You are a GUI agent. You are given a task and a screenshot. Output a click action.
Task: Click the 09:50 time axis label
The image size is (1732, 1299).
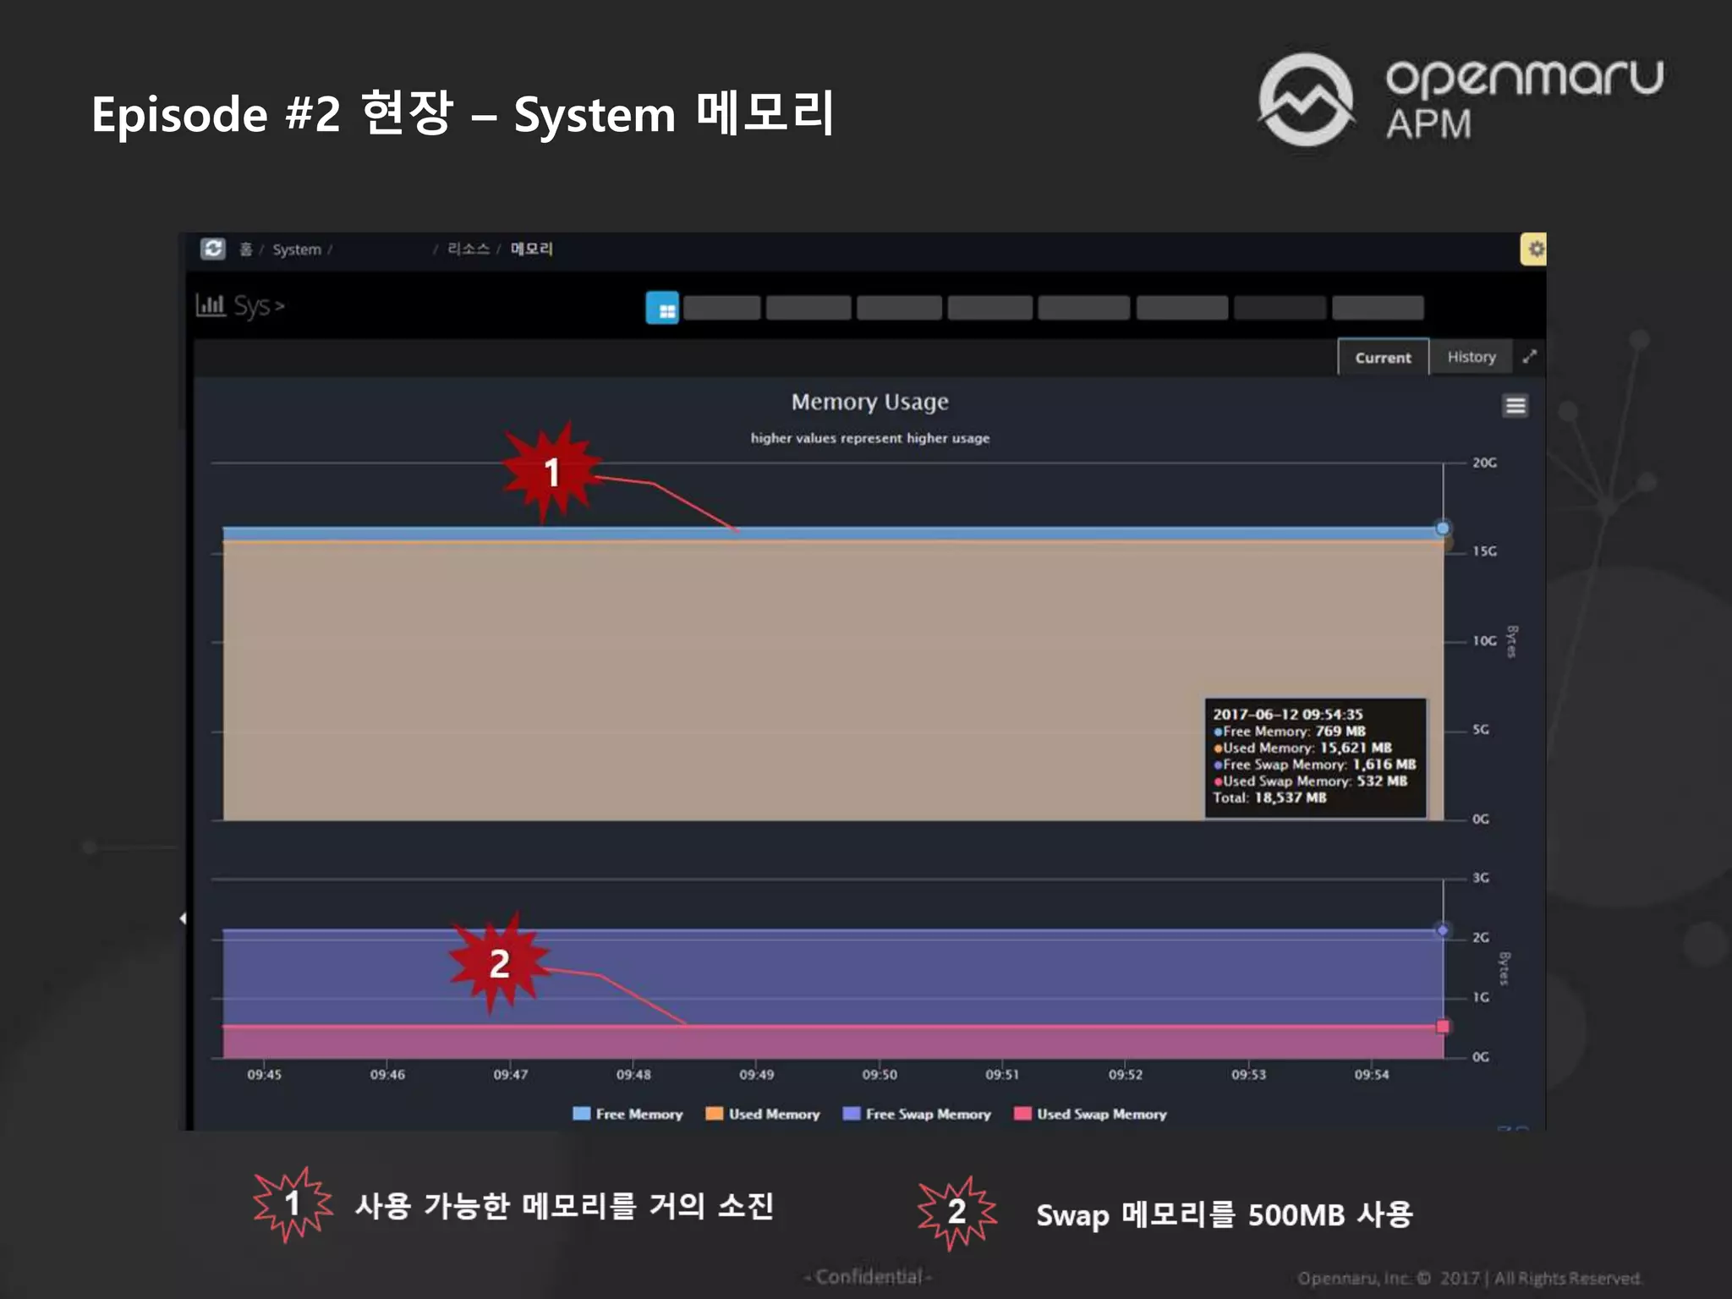coord(880,1074)
